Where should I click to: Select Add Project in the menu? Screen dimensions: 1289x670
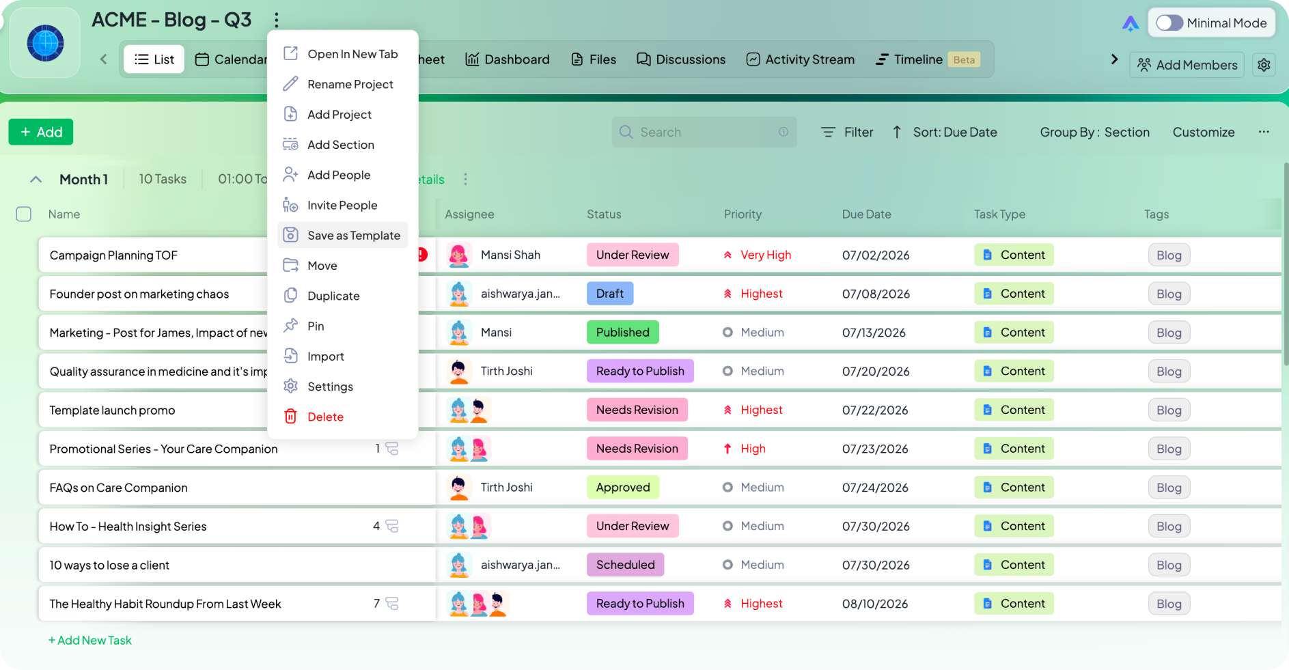(343, 114)
